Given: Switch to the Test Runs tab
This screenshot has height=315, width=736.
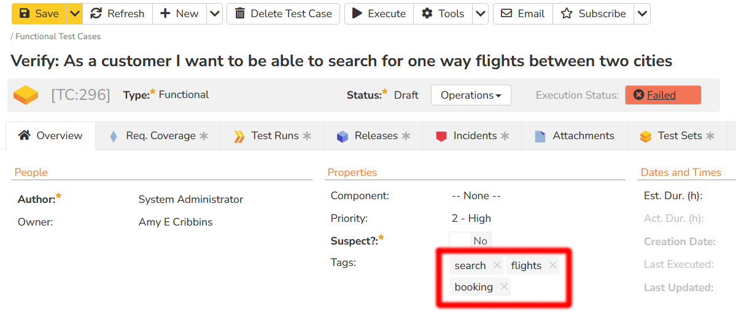Looking at the screenshot, I should [273, 136].
